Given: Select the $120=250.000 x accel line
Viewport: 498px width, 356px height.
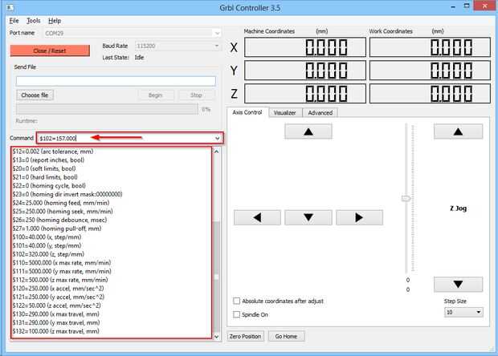Looking at the screenshot, I should point(58,289).
